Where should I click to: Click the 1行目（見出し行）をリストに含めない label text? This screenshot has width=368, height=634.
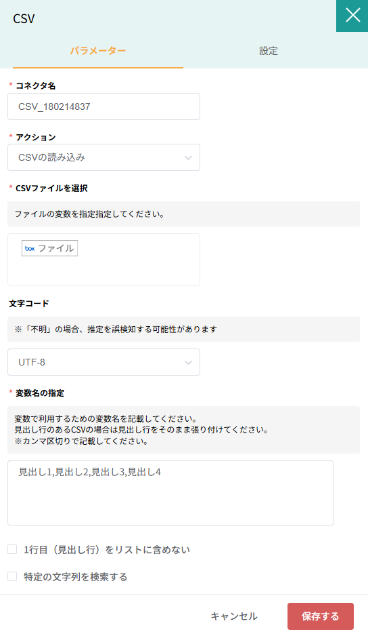106,549
